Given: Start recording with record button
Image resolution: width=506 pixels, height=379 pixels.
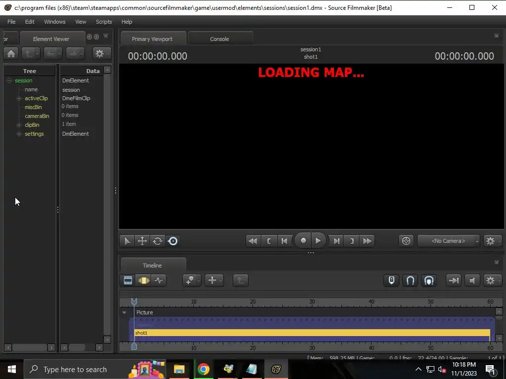Looking at the screenshot, I should [303, 240].
